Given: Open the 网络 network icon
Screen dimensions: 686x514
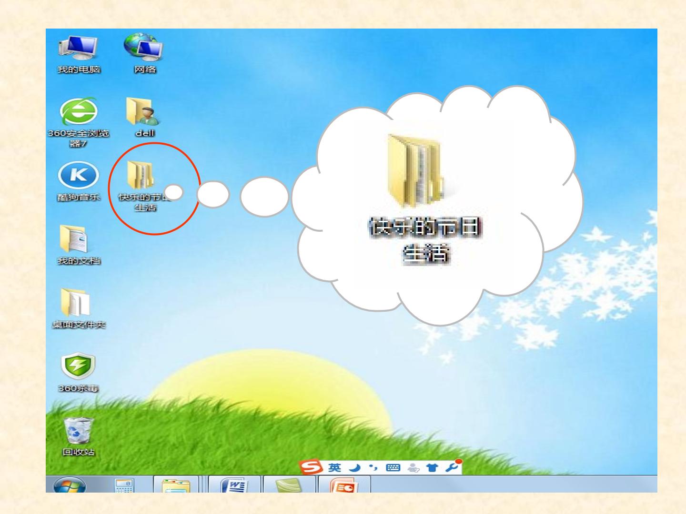Looking at the screenshot, I should click(x=144, y=54).
